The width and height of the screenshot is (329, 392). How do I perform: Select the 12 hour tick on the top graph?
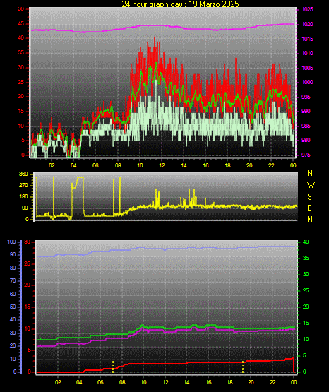pos(162,165)
